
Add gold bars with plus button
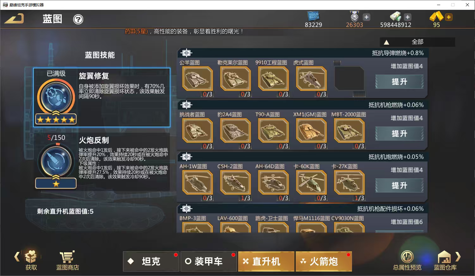point(448,17)
